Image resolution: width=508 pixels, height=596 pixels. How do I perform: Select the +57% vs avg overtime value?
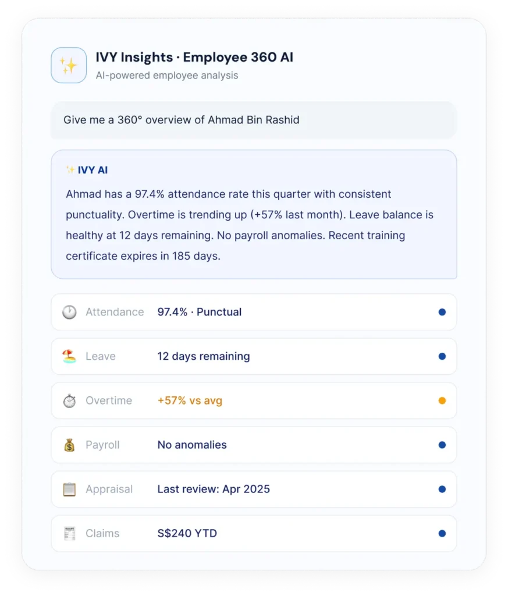(x=190, y=400)
